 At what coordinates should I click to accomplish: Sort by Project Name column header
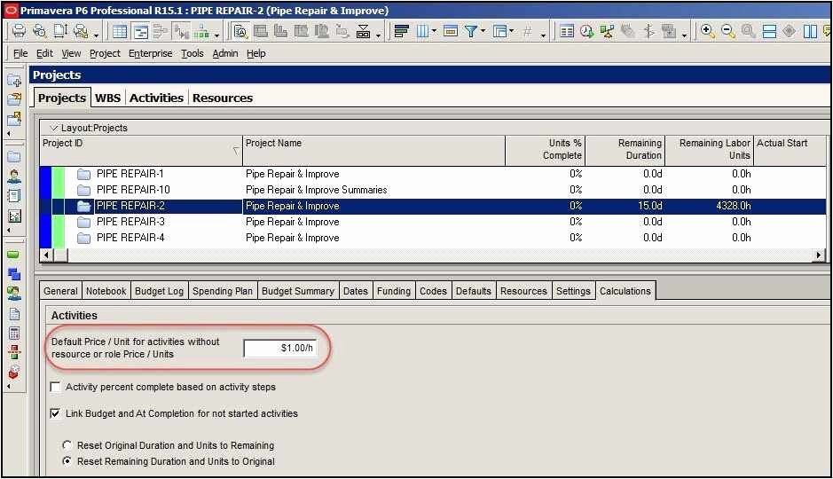tap(374, 151)
